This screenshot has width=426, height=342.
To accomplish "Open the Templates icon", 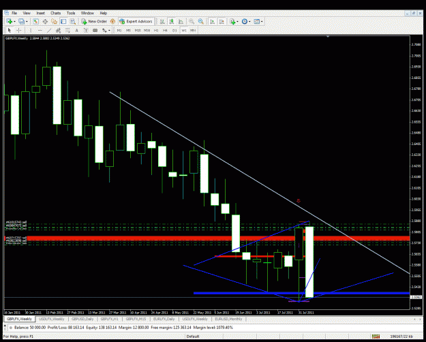I will 256,21.
